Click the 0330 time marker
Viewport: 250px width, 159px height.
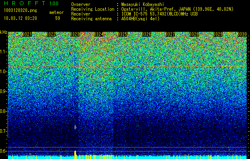242,34
